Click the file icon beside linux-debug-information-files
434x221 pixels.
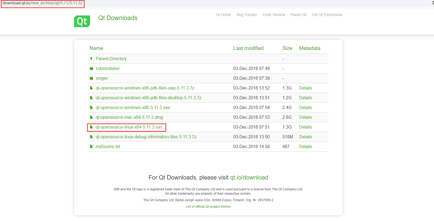[x=91, y=137]
